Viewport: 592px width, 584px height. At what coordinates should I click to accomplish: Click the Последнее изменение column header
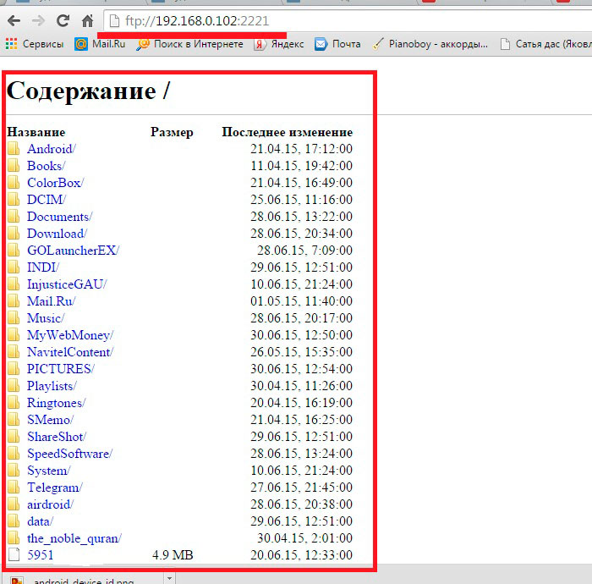coord(288,132)
